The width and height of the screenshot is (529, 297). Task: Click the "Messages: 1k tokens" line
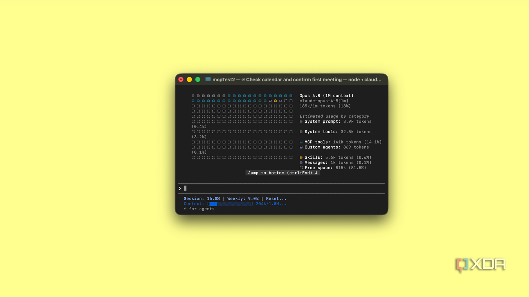click(x=338, y=163)
